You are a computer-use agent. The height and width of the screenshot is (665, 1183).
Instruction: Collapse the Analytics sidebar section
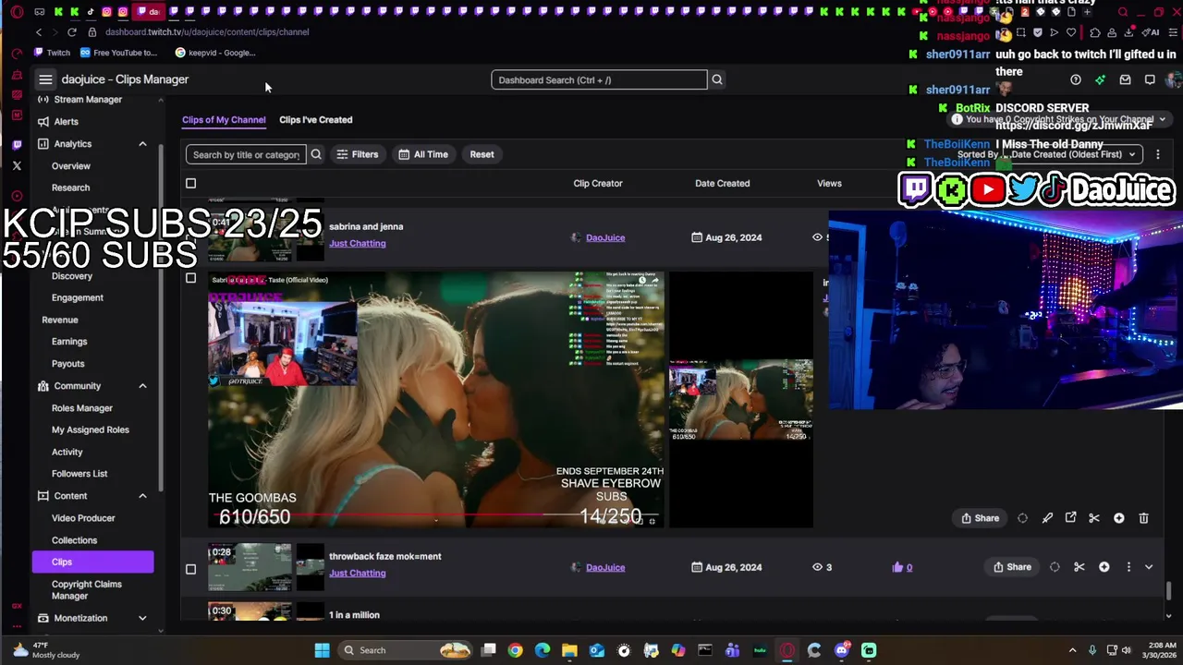[x=142, y=144]
